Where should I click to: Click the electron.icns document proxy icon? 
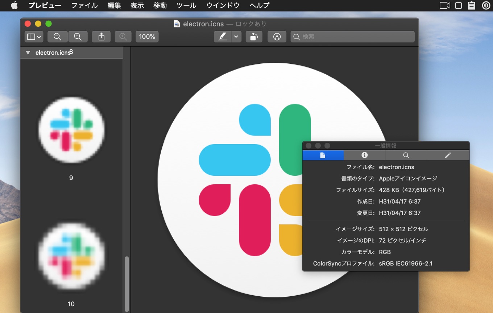[x=177, y=24]
